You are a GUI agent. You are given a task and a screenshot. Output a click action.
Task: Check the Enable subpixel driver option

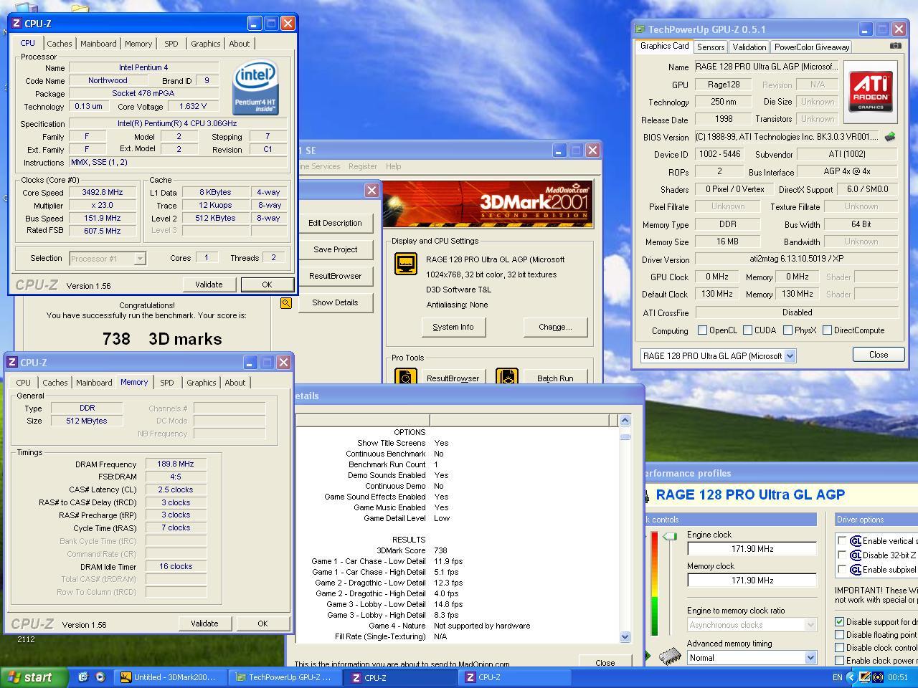tap(842, 570)
